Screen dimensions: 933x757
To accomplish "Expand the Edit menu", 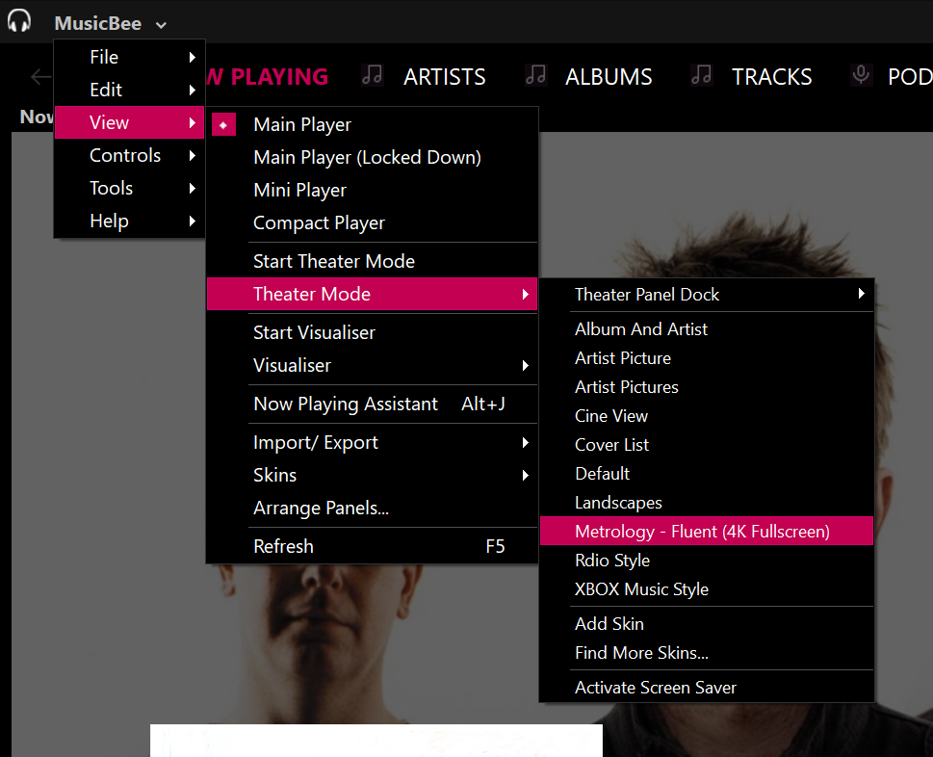I will [x=129, y=90].
